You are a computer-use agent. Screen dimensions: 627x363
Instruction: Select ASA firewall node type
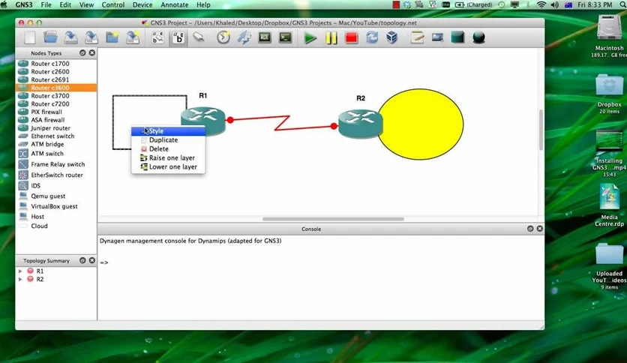56,119
